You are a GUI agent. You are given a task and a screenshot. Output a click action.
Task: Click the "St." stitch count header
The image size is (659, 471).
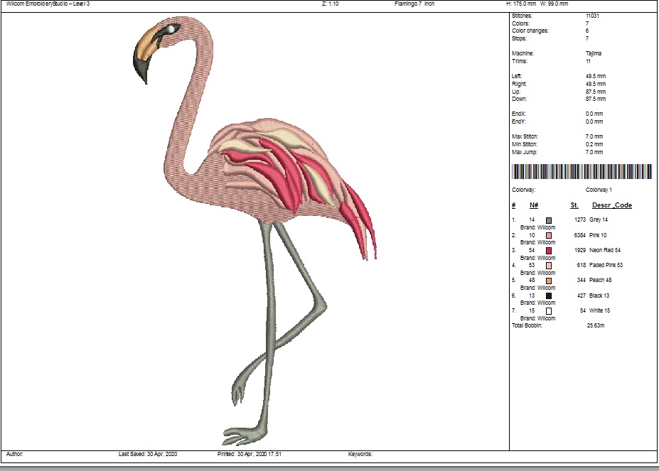tap(574, 205)
